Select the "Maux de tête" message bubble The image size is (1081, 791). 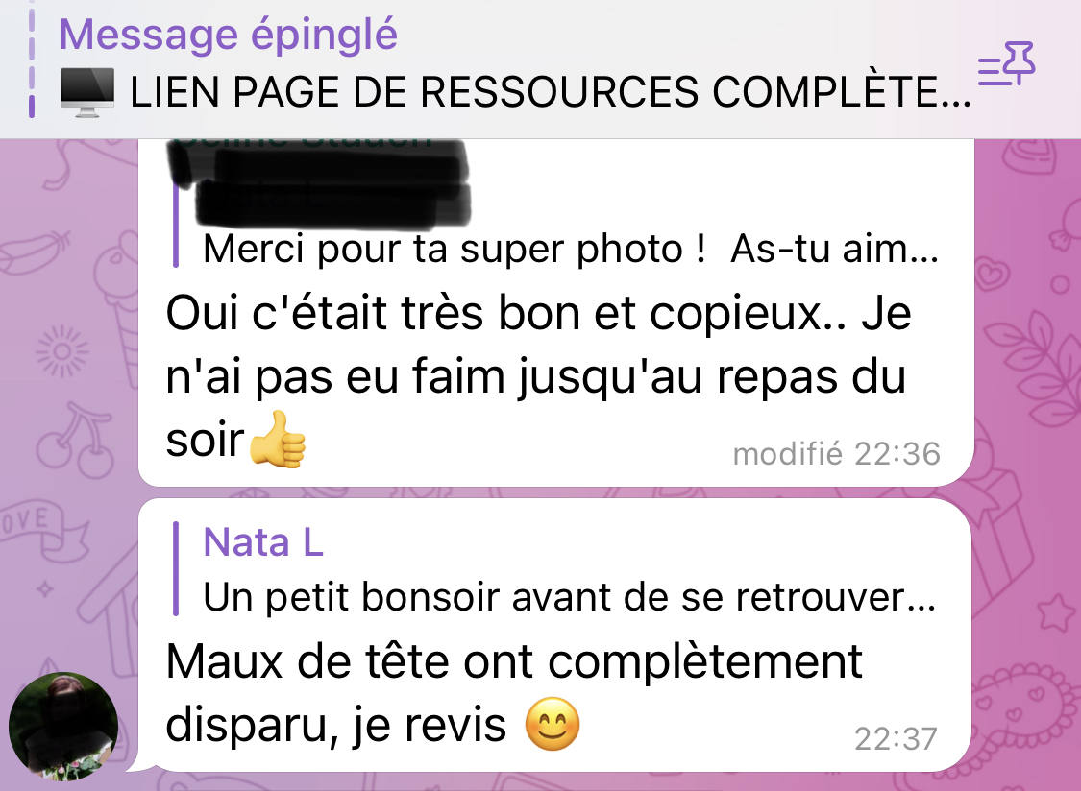555,635
